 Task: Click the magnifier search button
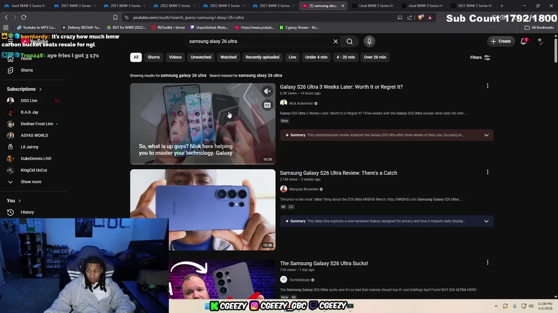click(350, 41)
